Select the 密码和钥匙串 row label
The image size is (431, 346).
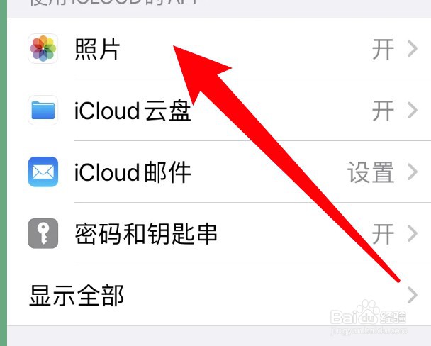(x=146, y=234)
